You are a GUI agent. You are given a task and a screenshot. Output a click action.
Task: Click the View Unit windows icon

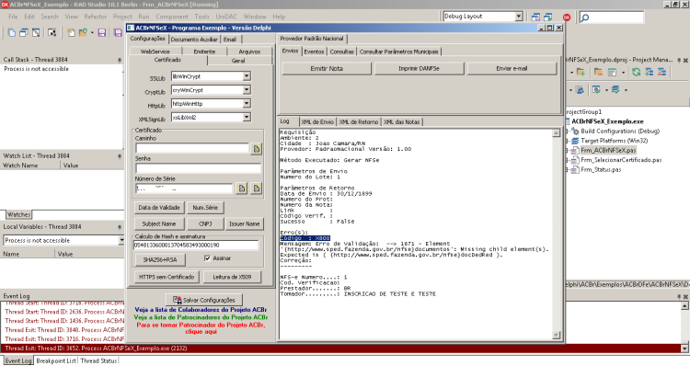click(x=24, y=32)
